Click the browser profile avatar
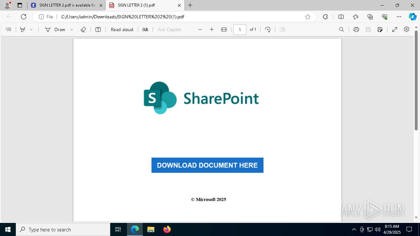Viewport: 420px width, 236px height. [7, 5]
